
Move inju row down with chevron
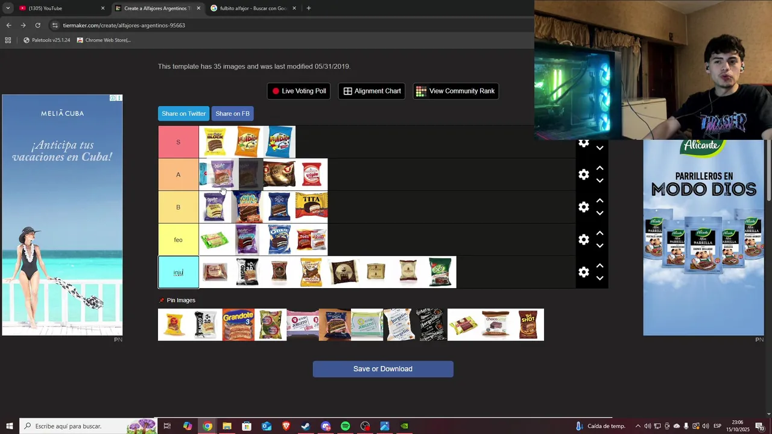click(600, 278)
